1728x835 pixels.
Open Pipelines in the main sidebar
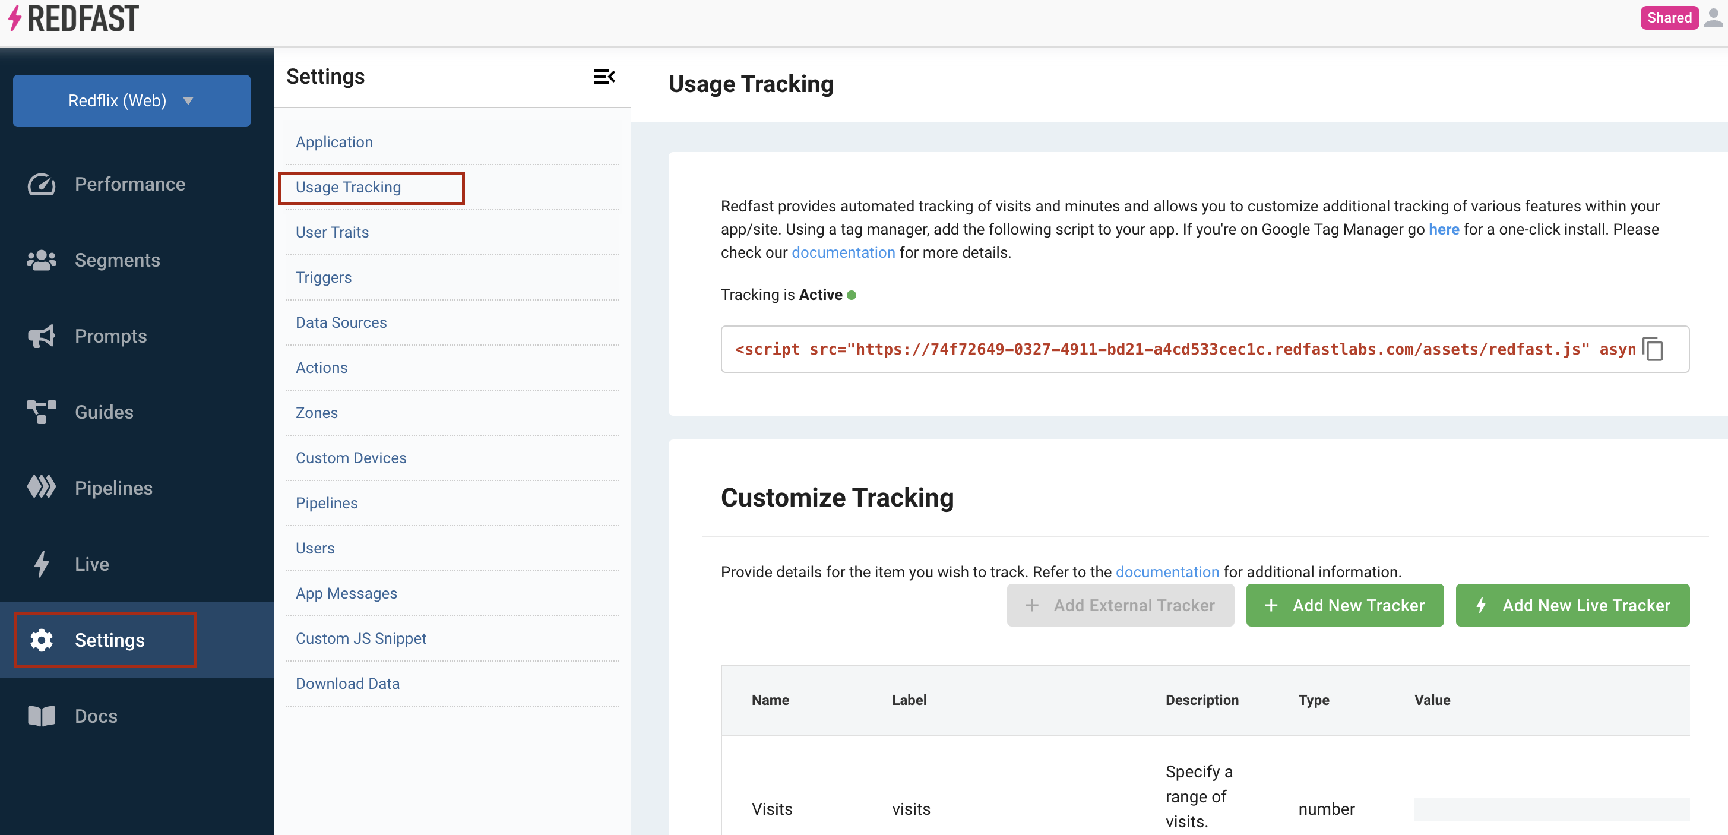point(113,488)
